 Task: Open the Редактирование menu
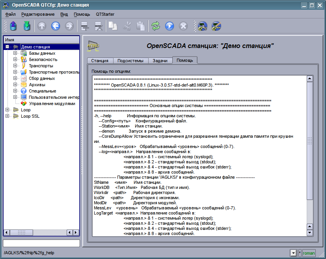point(38,14)
